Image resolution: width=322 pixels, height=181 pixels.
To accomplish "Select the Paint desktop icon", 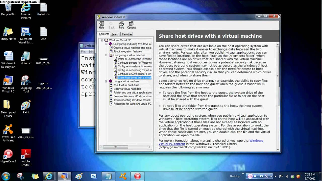I will click(x=26, y=107).
